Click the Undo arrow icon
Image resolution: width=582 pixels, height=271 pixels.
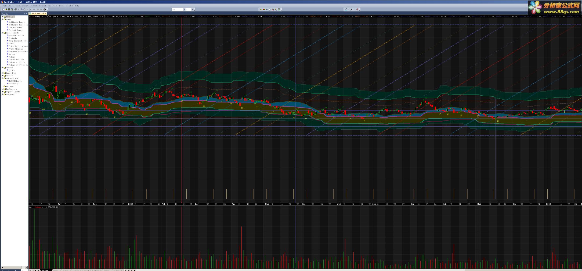pyautogui.click(x=31, y=9)
